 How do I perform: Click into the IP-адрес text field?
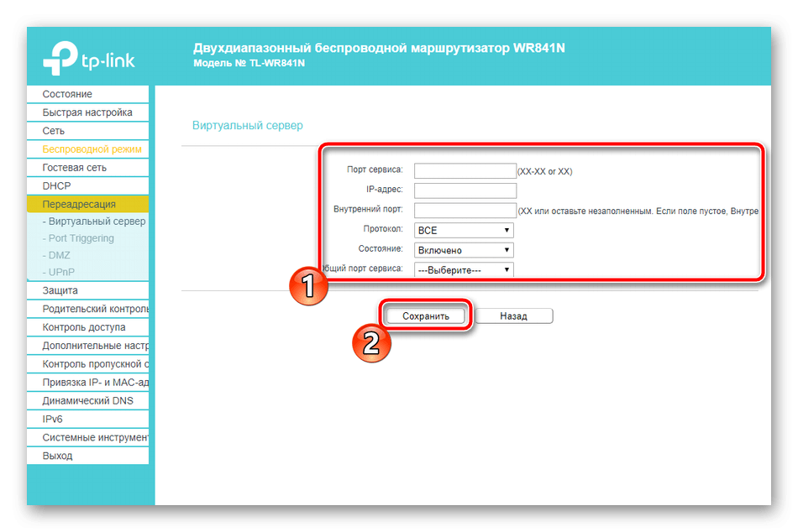(x=465, y=190)
